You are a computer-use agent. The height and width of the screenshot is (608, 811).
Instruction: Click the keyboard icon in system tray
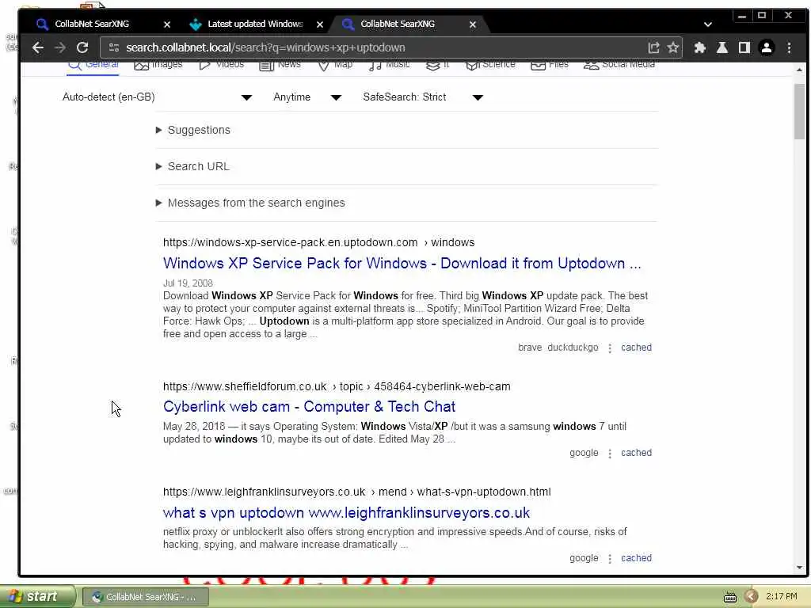click(x=729, y=597)
